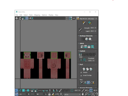Open texture properties icon beside map dropdown
128x96 pixels.
tap(77, 18)
